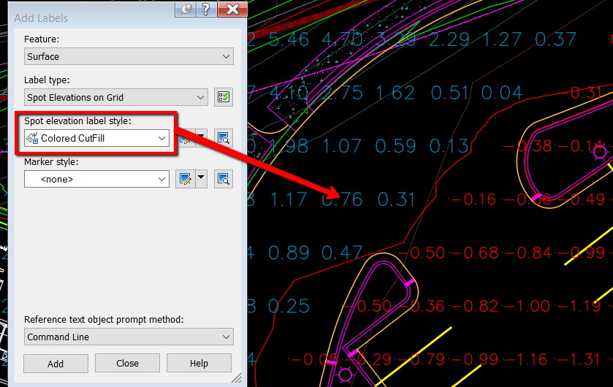Image resolution: width=613 pixels, height=387 pixels.
Task: Click the label set checklist icon beside Label type
Action: (224, 97)
